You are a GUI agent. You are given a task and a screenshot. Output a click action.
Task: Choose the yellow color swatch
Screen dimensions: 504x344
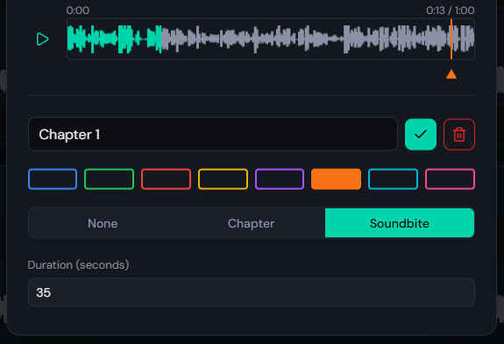223,179
